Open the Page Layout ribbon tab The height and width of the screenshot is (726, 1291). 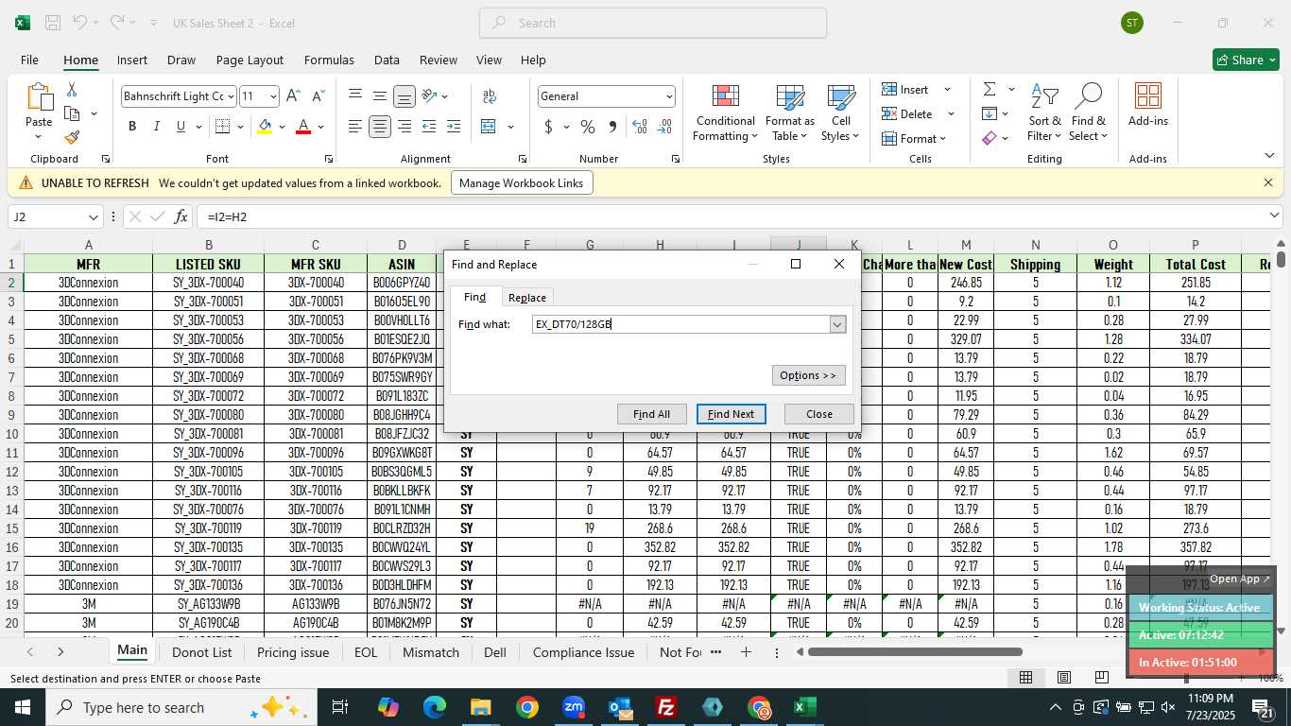point(250,60)
